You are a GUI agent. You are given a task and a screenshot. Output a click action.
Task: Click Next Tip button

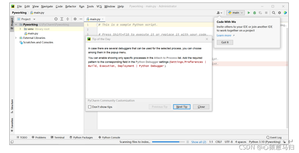(x=182, y=107)
